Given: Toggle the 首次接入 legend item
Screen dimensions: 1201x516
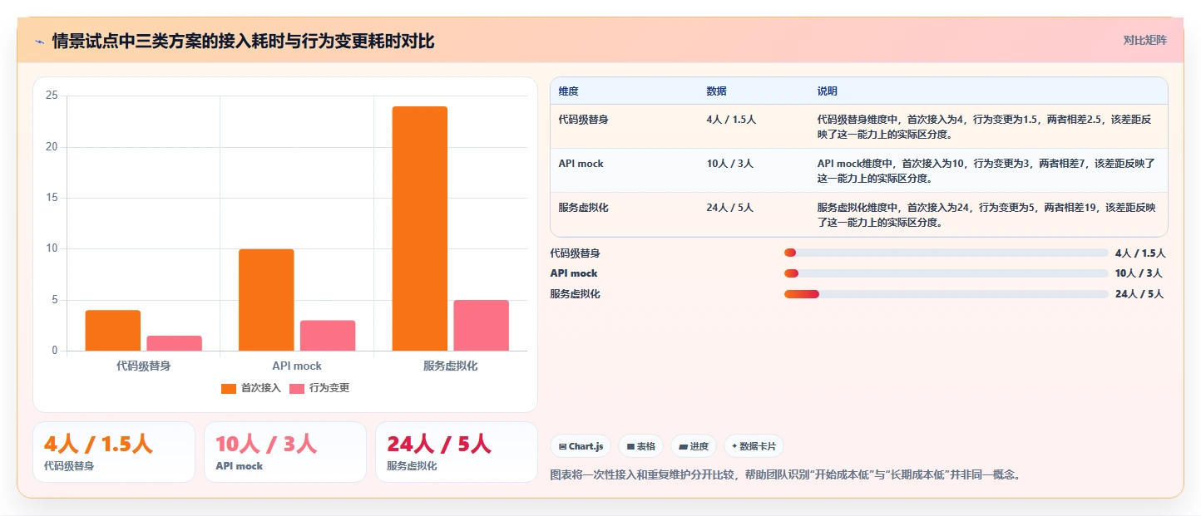Looking at the screenshot, I should [251, 388].
